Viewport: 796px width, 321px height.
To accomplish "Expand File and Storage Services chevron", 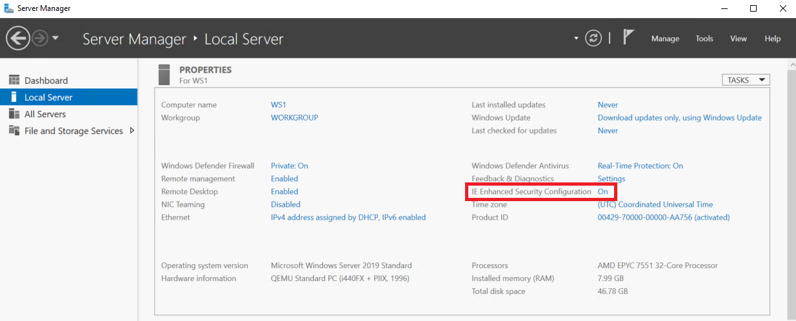I will tap(132, 131).
